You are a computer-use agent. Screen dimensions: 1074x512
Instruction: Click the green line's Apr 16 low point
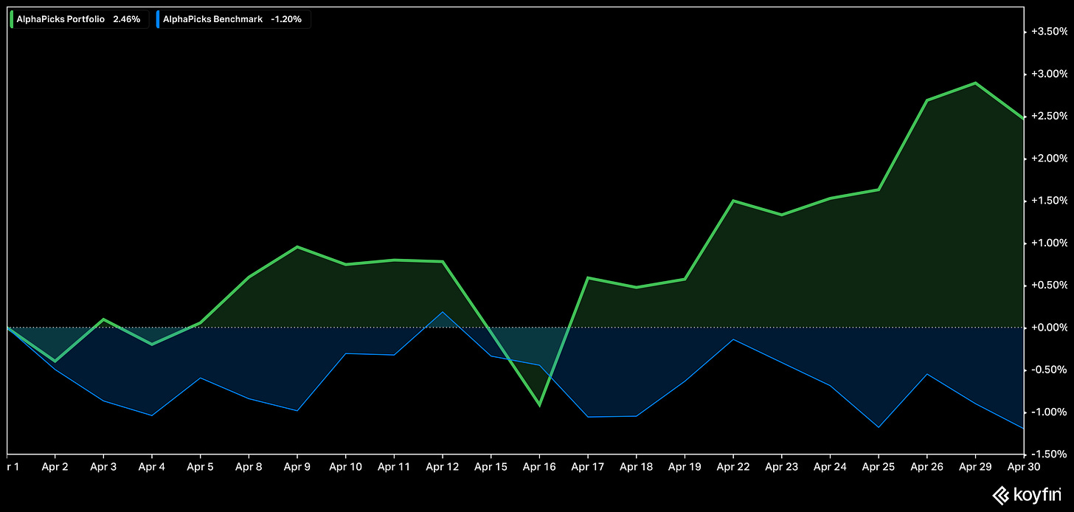[x=539, y=405]
